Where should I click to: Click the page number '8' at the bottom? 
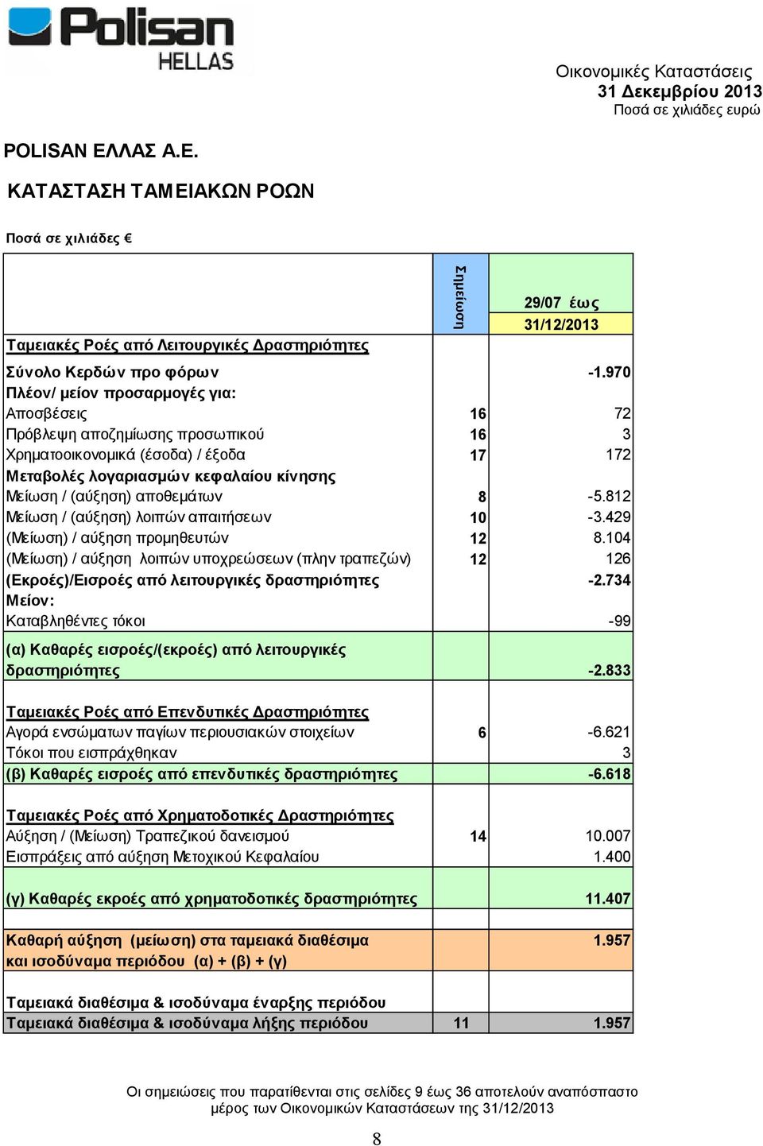pyautogui.click(x=377, y=1139)
